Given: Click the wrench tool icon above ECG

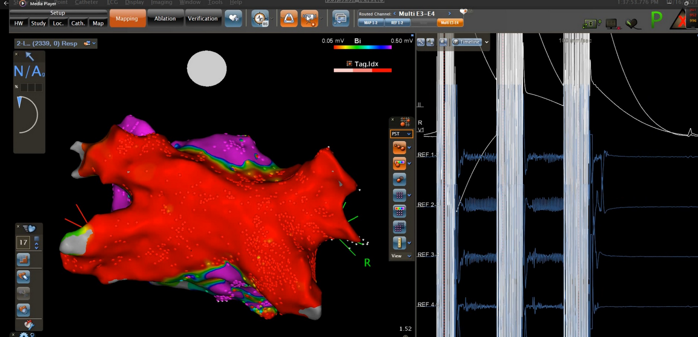Looking at the screenshot, I should click(x=421, y=42).
